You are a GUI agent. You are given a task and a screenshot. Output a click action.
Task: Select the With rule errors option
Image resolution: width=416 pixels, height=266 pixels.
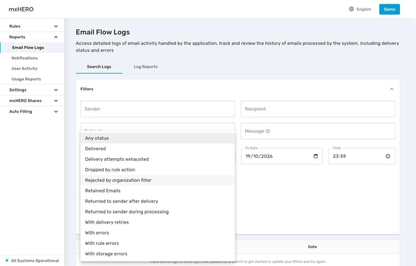[158, 243]
